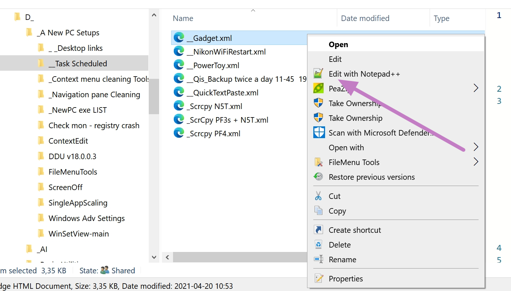Image resolution: width=511 pixels, height=291 pixels.
Task: Click the Notepad++ icon in context menu
Action: 318,74
